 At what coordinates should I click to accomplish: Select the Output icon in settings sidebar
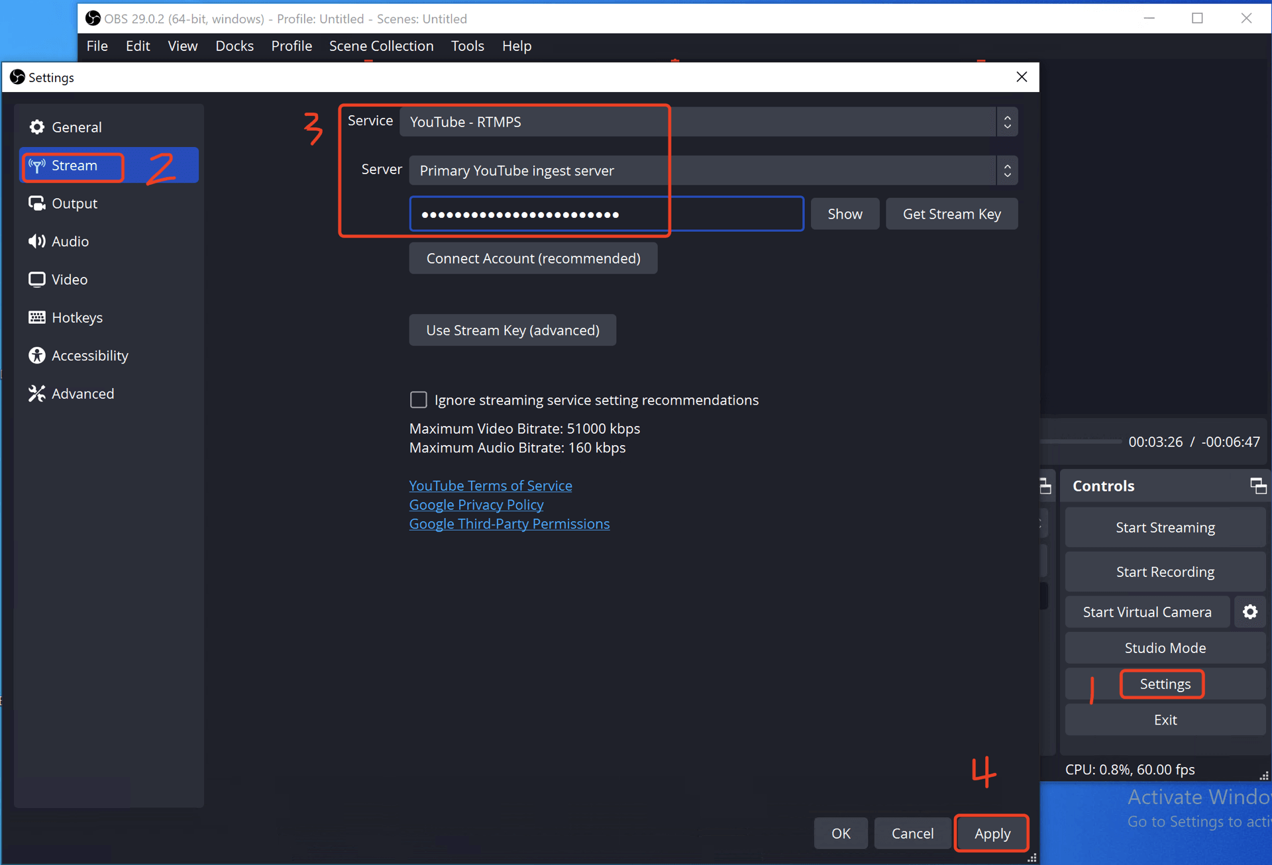point(37,203)
